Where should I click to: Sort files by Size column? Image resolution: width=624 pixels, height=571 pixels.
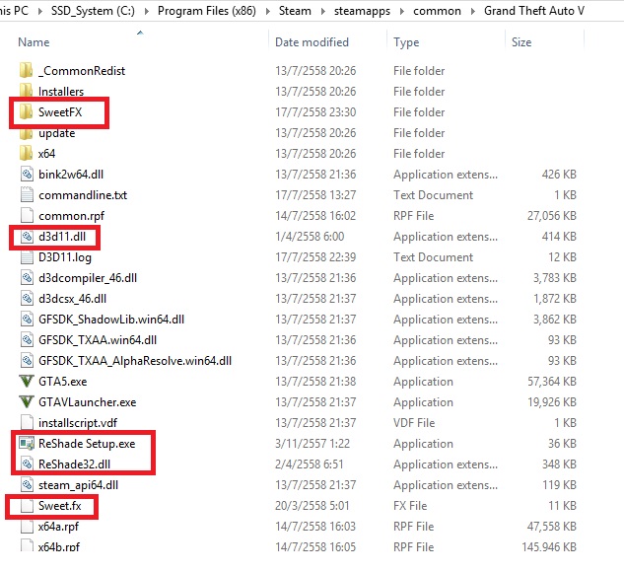click(x=521, y=41)
